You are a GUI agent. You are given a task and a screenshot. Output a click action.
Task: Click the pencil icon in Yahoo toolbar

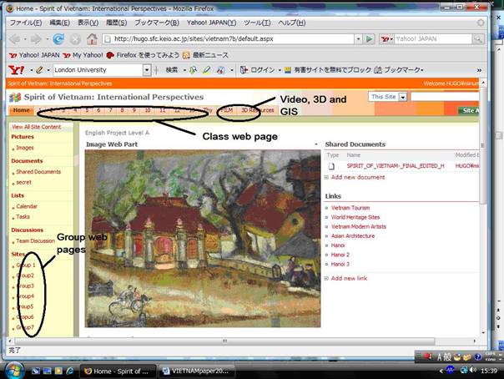pyautogui.click(x=39, y=70)
